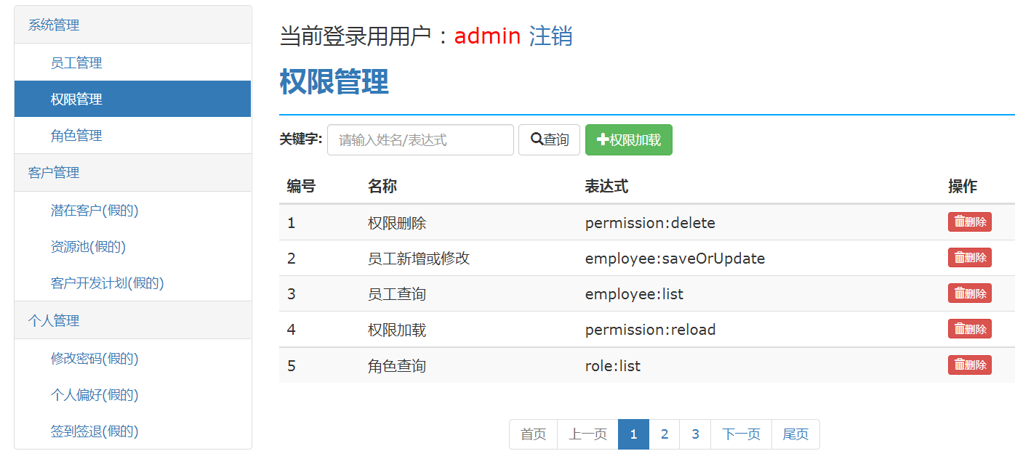Go to the 上一页 previous page
Image resolution: width=1015 pixels, height=467 pixels.
(x=587, y=434)
